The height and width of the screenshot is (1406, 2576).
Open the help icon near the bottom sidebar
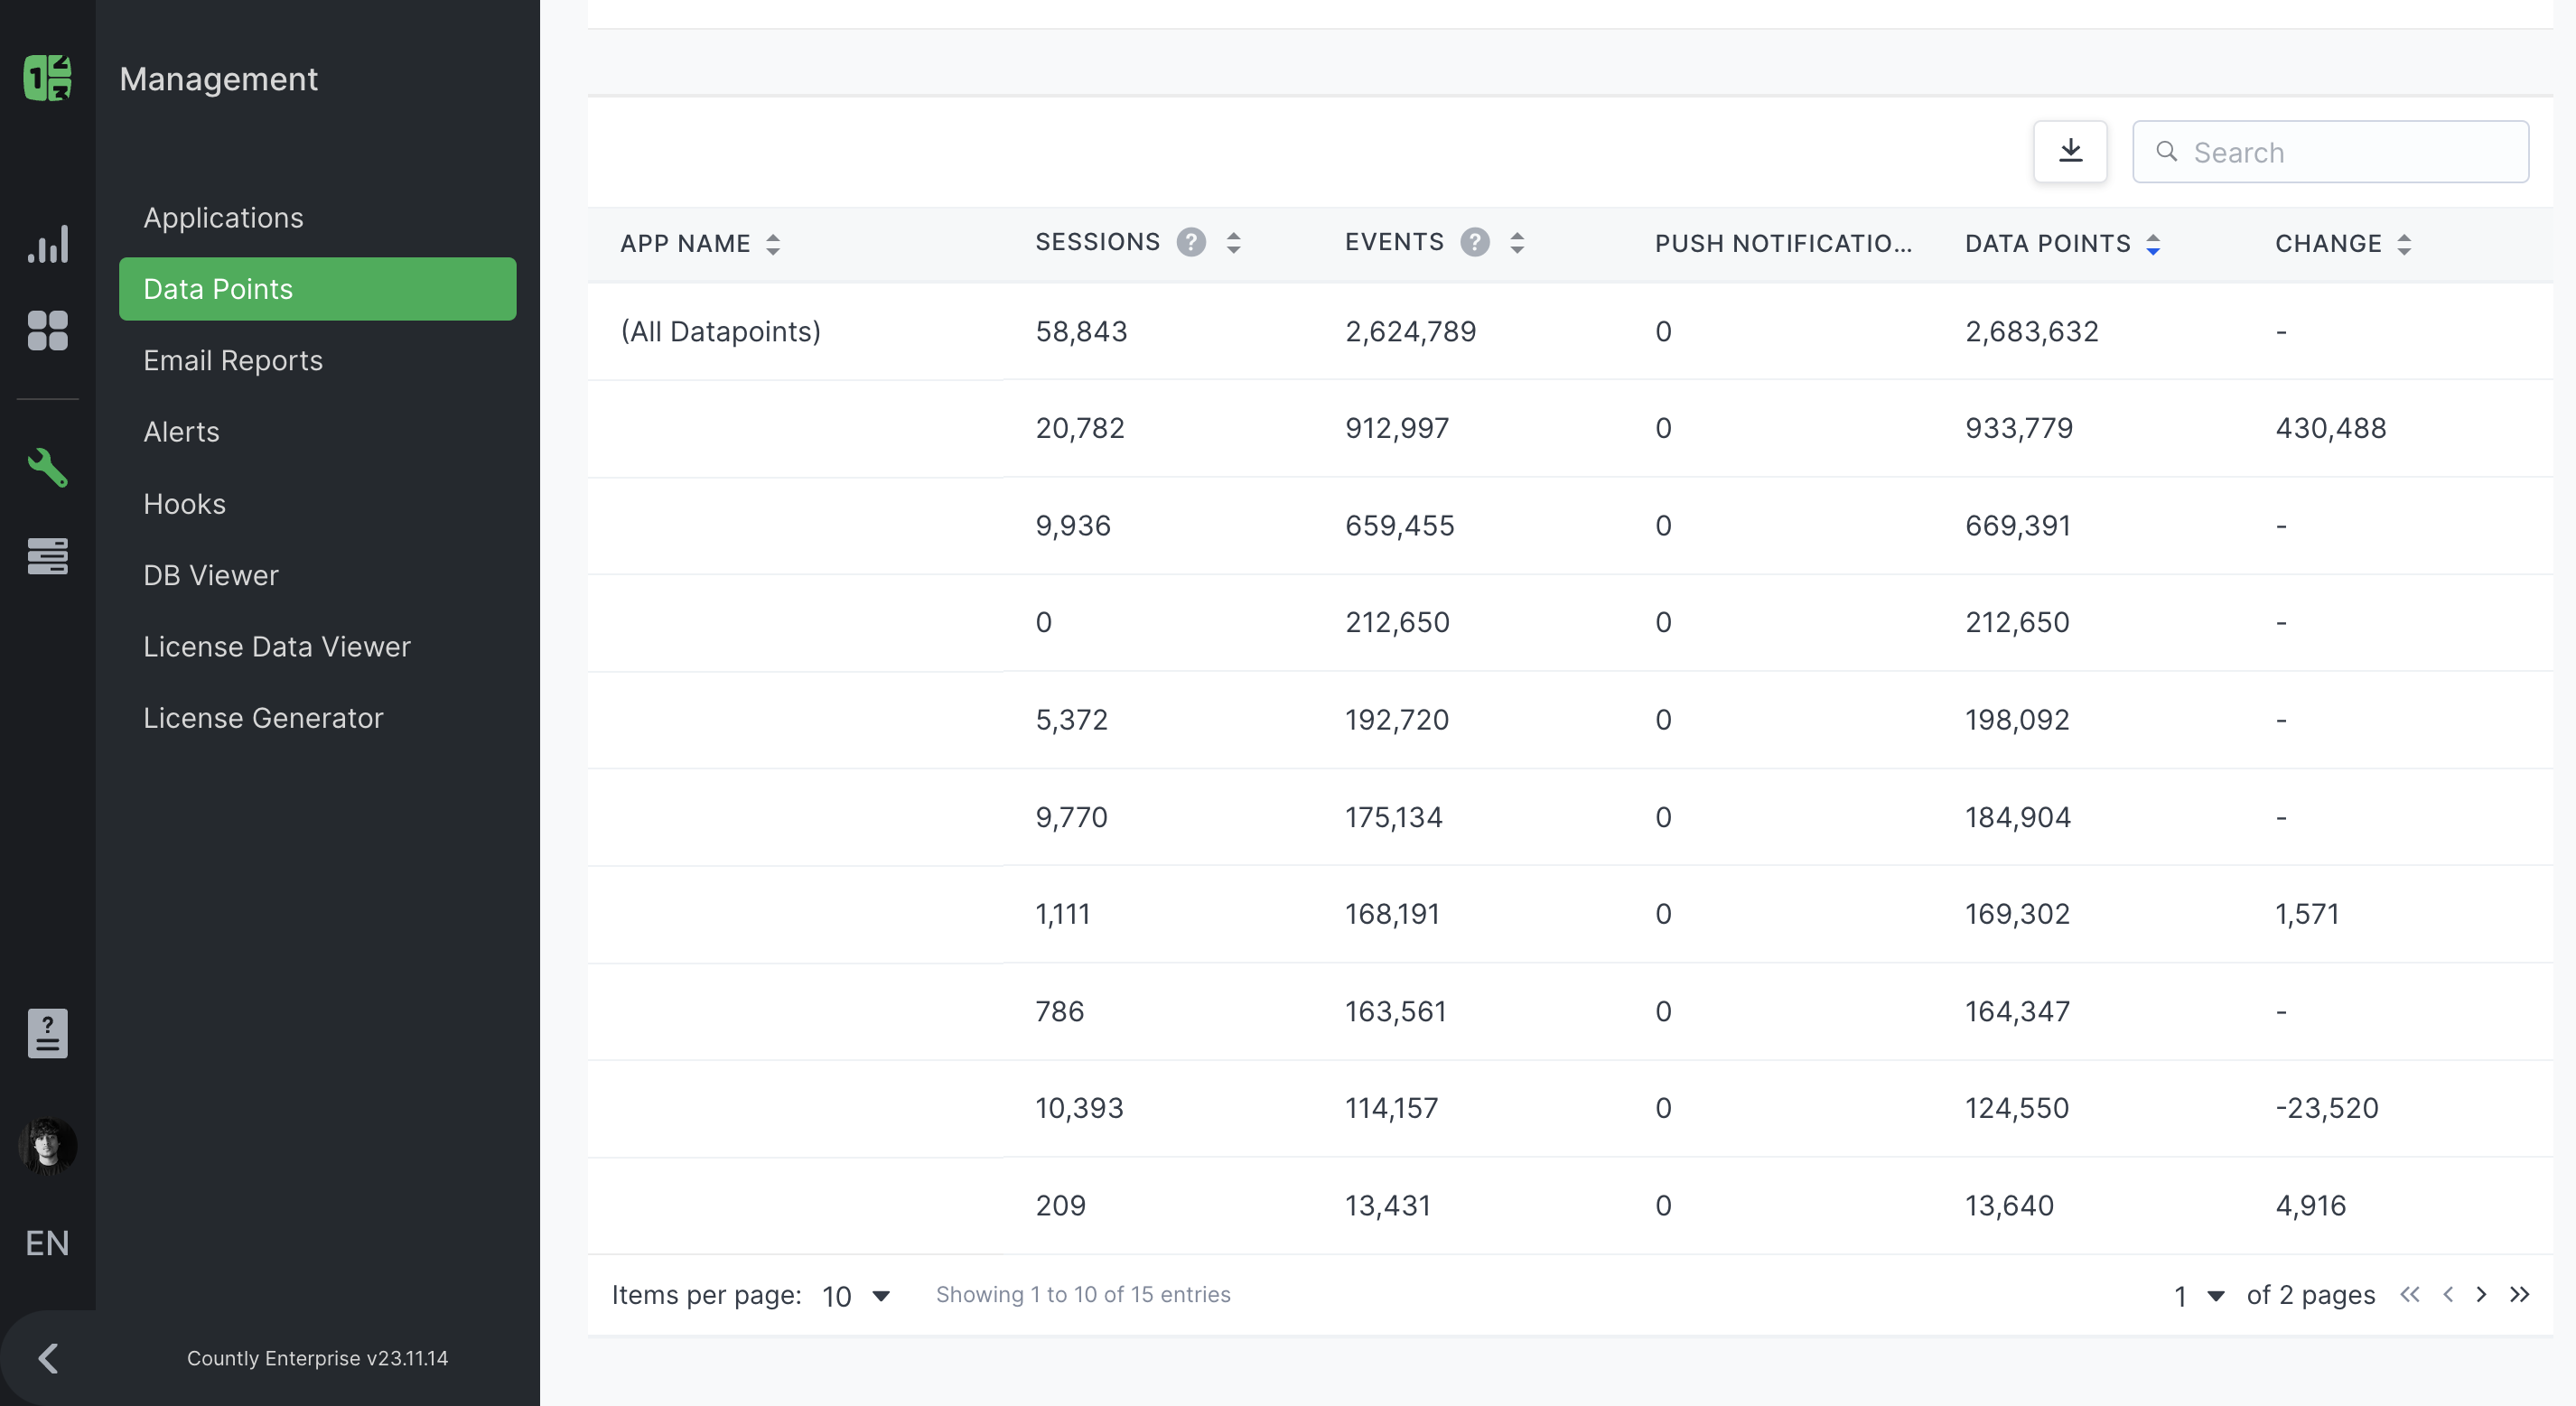point(47,1033)
